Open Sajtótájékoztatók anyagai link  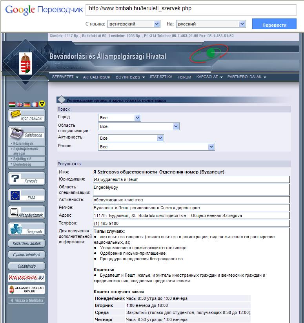coord(26,151)
